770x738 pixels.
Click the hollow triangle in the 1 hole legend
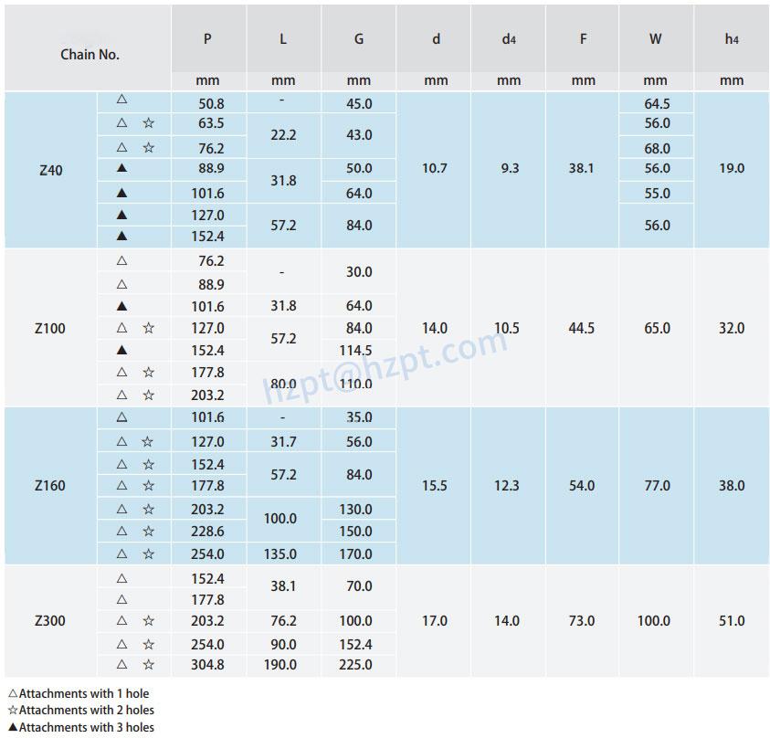click(13, 694)
